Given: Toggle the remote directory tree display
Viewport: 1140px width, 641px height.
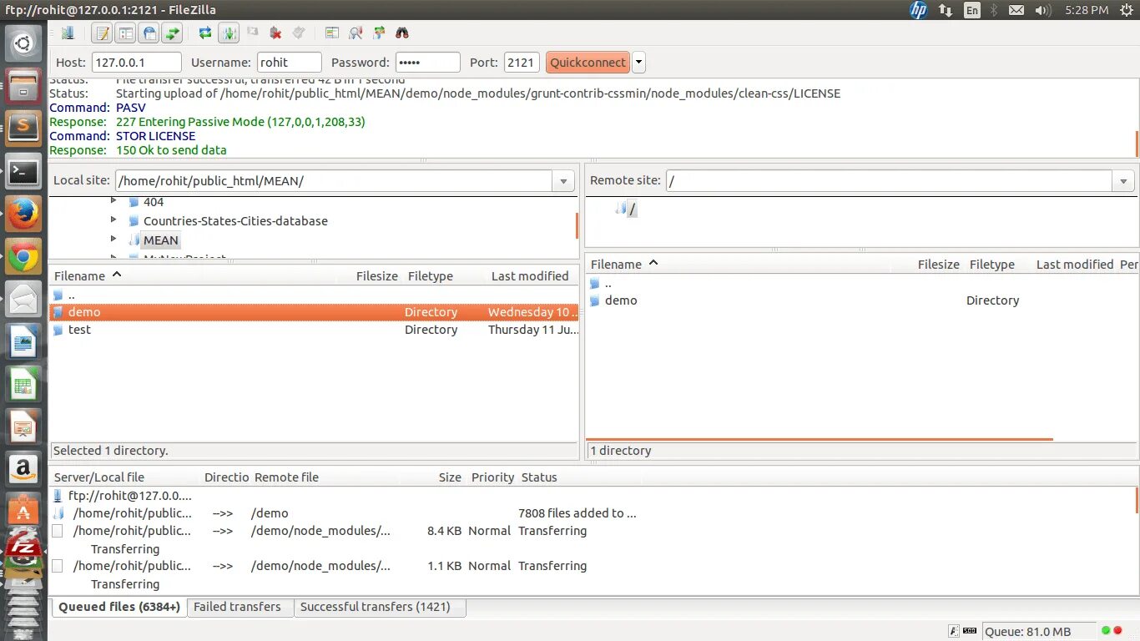Looking at the screenshot, I should (149, 33).
